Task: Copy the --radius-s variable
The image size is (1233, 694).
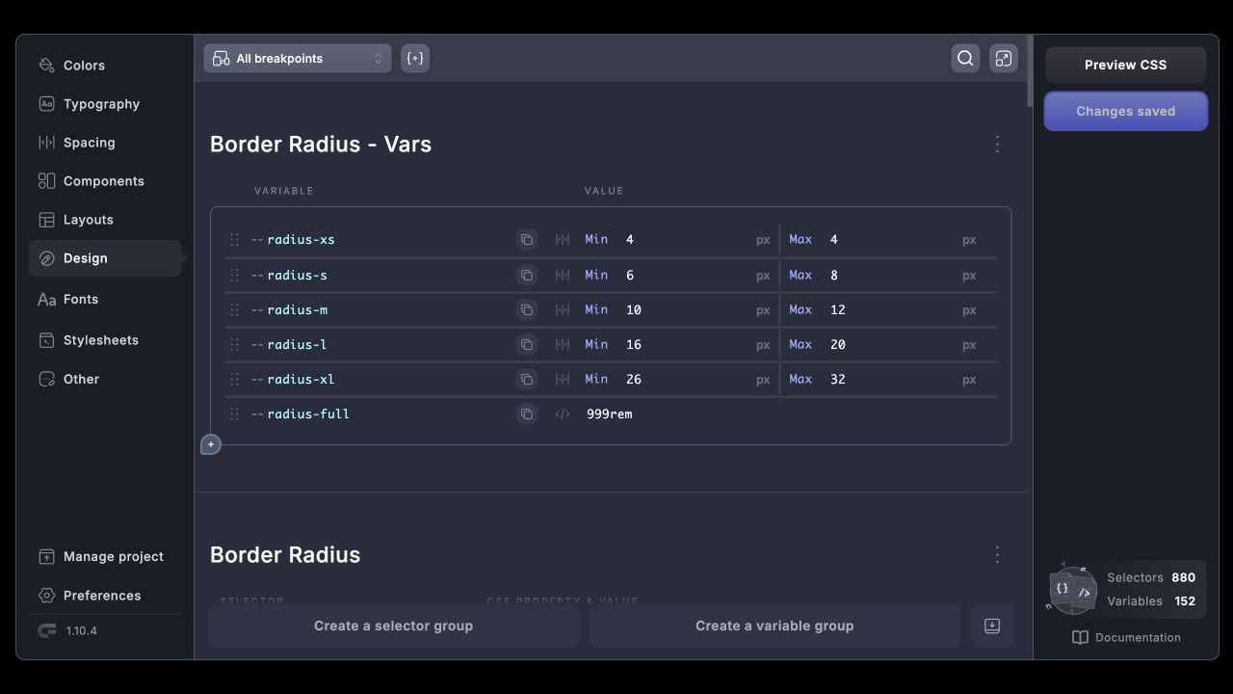Action: click(526, 276)
